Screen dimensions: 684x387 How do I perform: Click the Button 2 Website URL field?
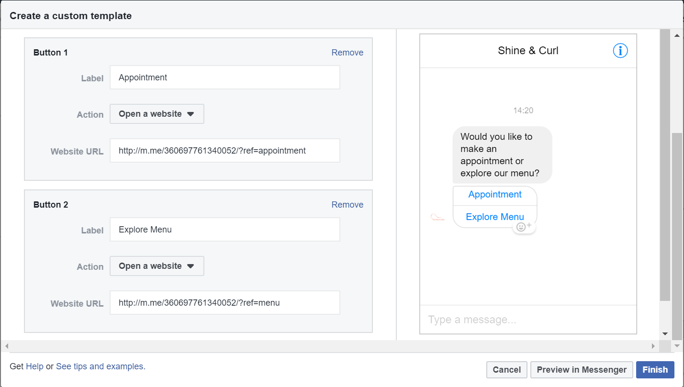tap(224, 303)
